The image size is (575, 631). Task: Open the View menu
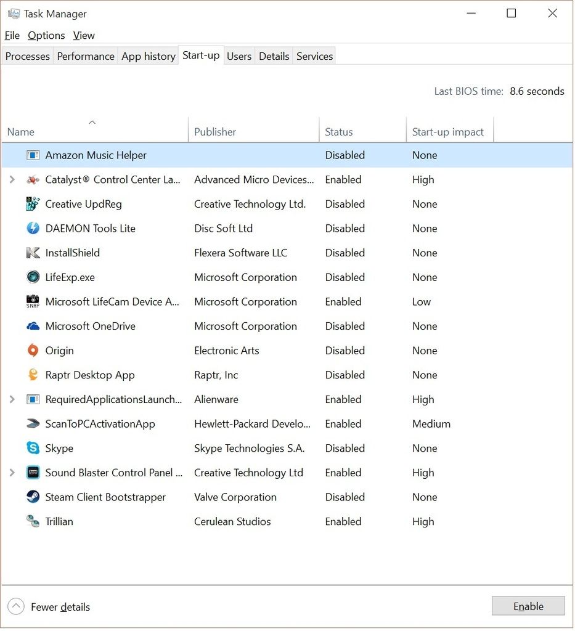84,36
